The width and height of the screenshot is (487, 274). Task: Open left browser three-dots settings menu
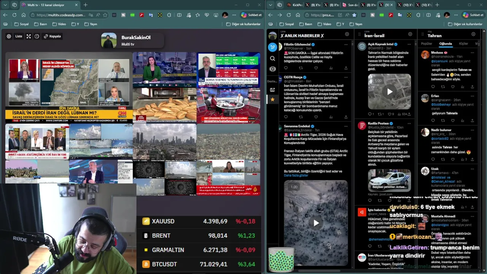click(234, 15)
